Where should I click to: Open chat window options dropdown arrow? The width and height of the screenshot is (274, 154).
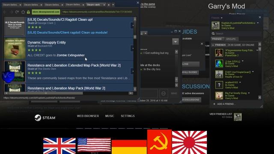[x=176, y=41]
